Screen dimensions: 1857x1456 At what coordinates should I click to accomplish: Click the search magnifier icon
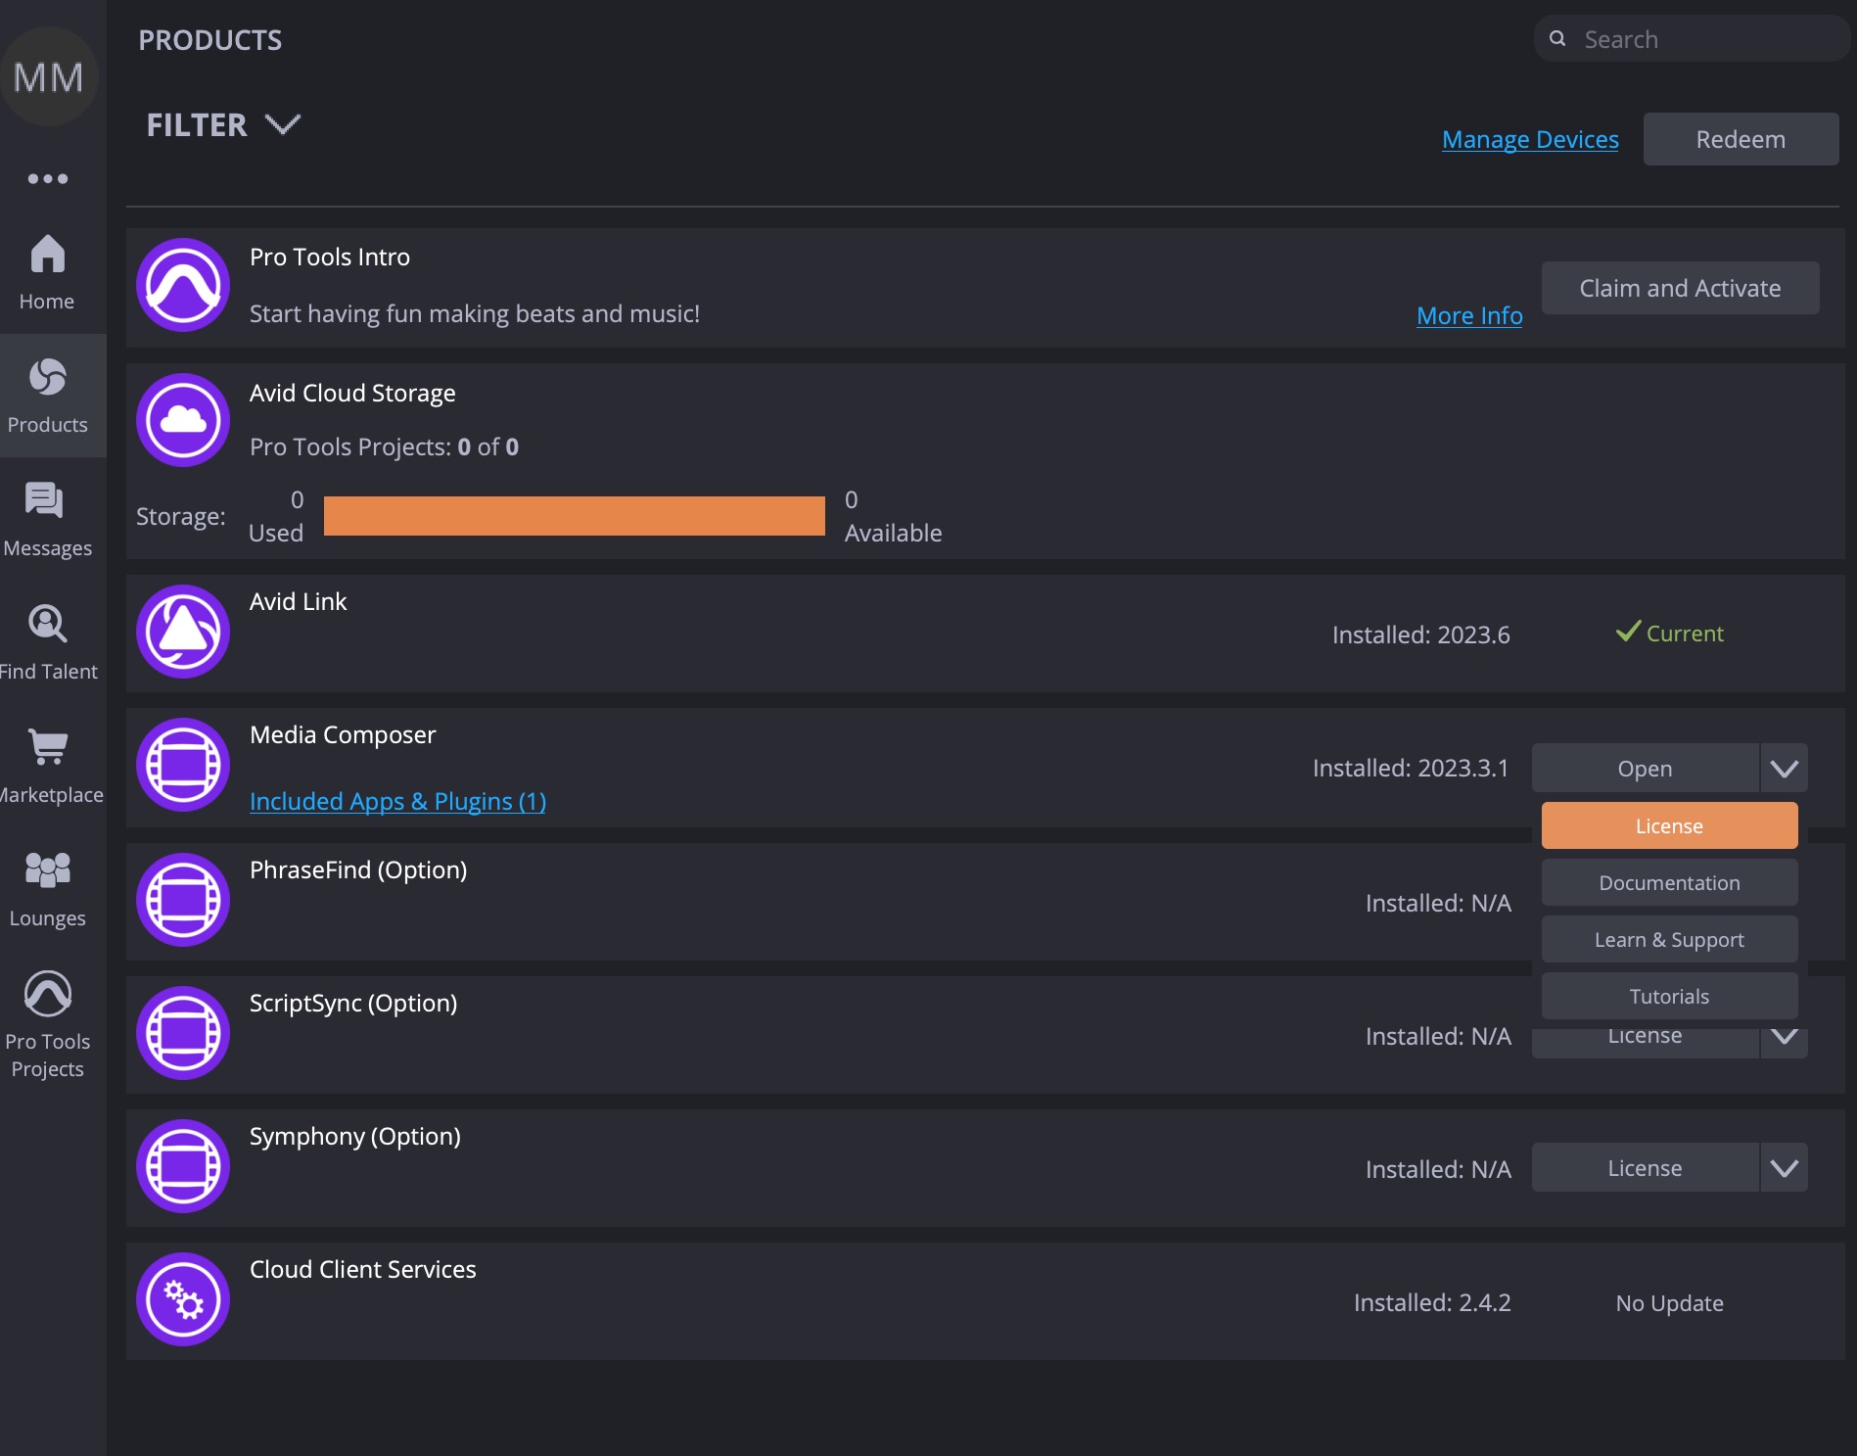pyautogui.click(x=1557, y=39)
